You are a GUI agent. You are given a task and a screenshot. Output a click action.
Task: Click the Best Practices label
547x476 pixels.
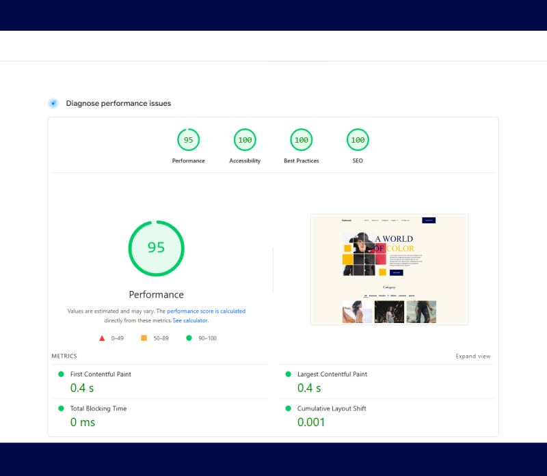pyautogui.click(x=301, y=161)
